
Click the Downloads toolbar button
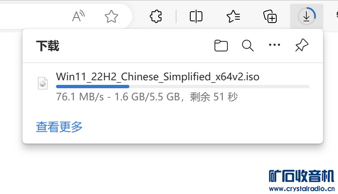point(307,16)
